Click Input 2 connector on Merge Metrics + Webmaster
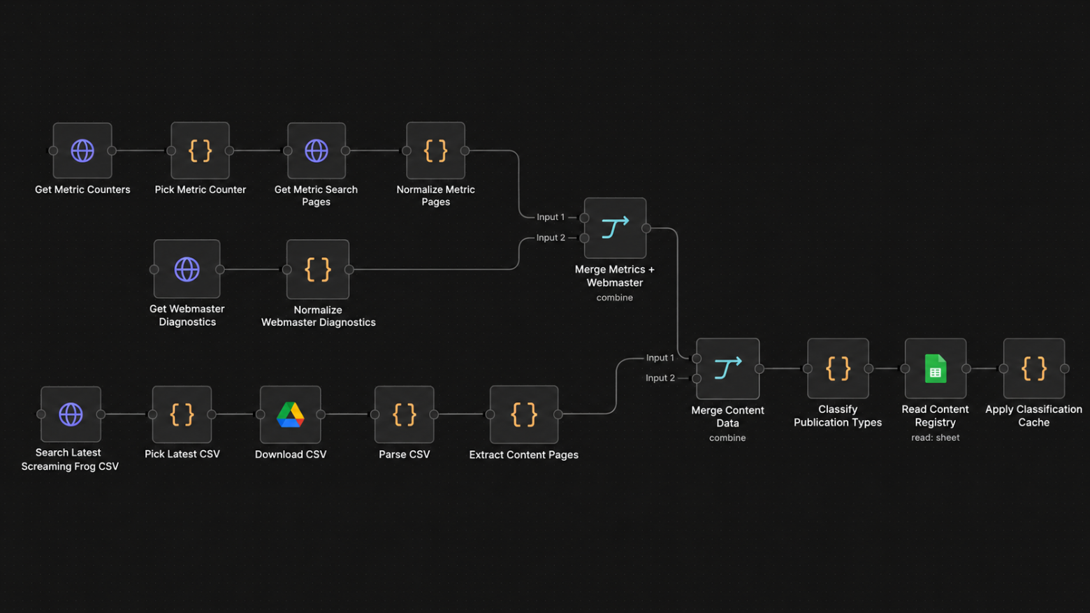The height and width of the screenshot is (613, 1090). point(584,238)
